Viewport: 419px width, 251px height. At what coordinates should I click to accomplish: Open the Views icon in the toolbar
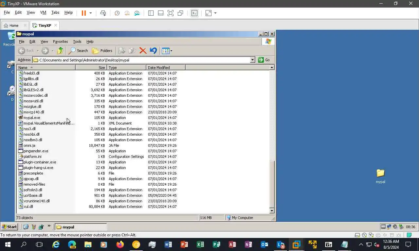click(166, 51)
